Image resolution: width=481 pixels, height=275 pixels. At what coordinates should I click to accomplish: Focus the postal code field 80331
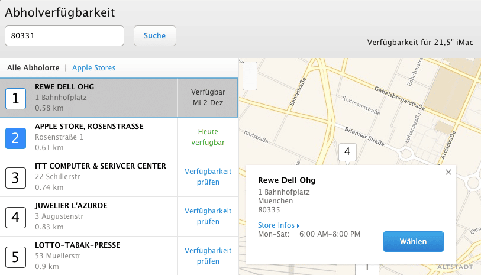64,36
